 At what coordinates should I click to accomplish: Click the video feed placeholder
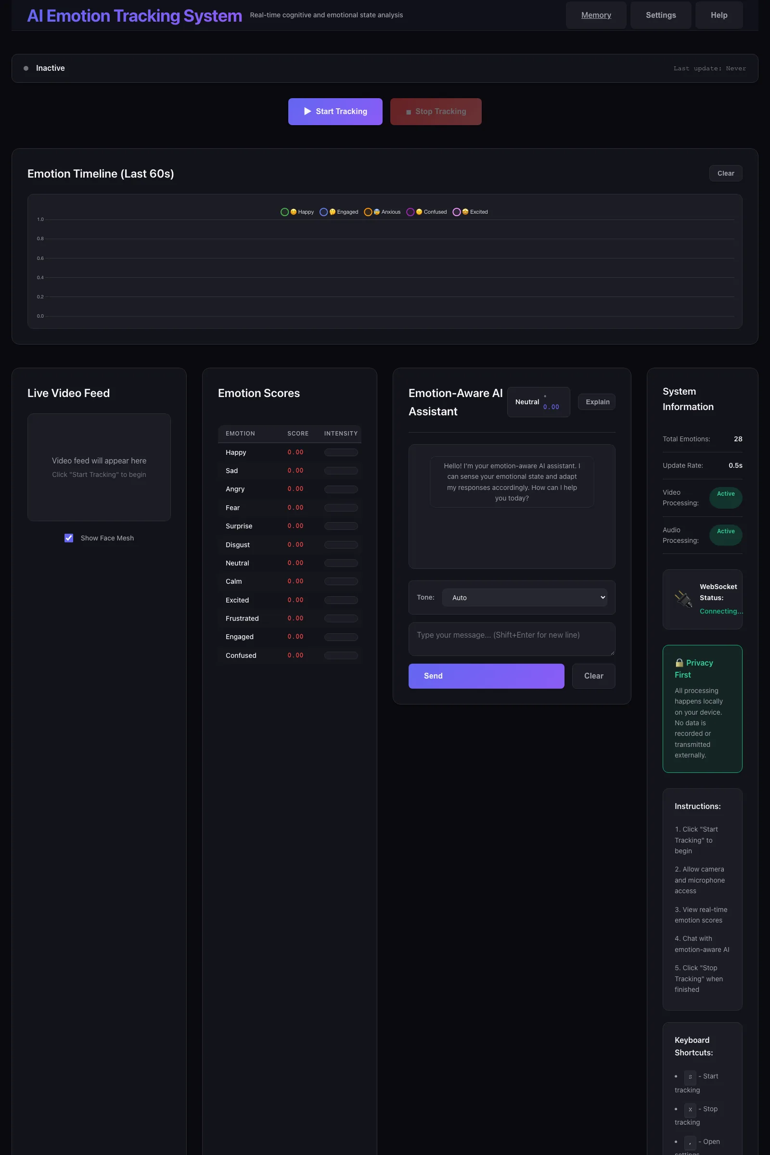(x=99, y=467)
